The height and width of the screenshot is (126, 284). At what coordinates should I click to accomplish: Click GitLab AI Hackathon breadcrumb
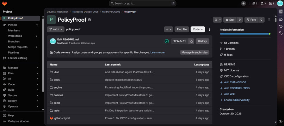pos(57,12)
